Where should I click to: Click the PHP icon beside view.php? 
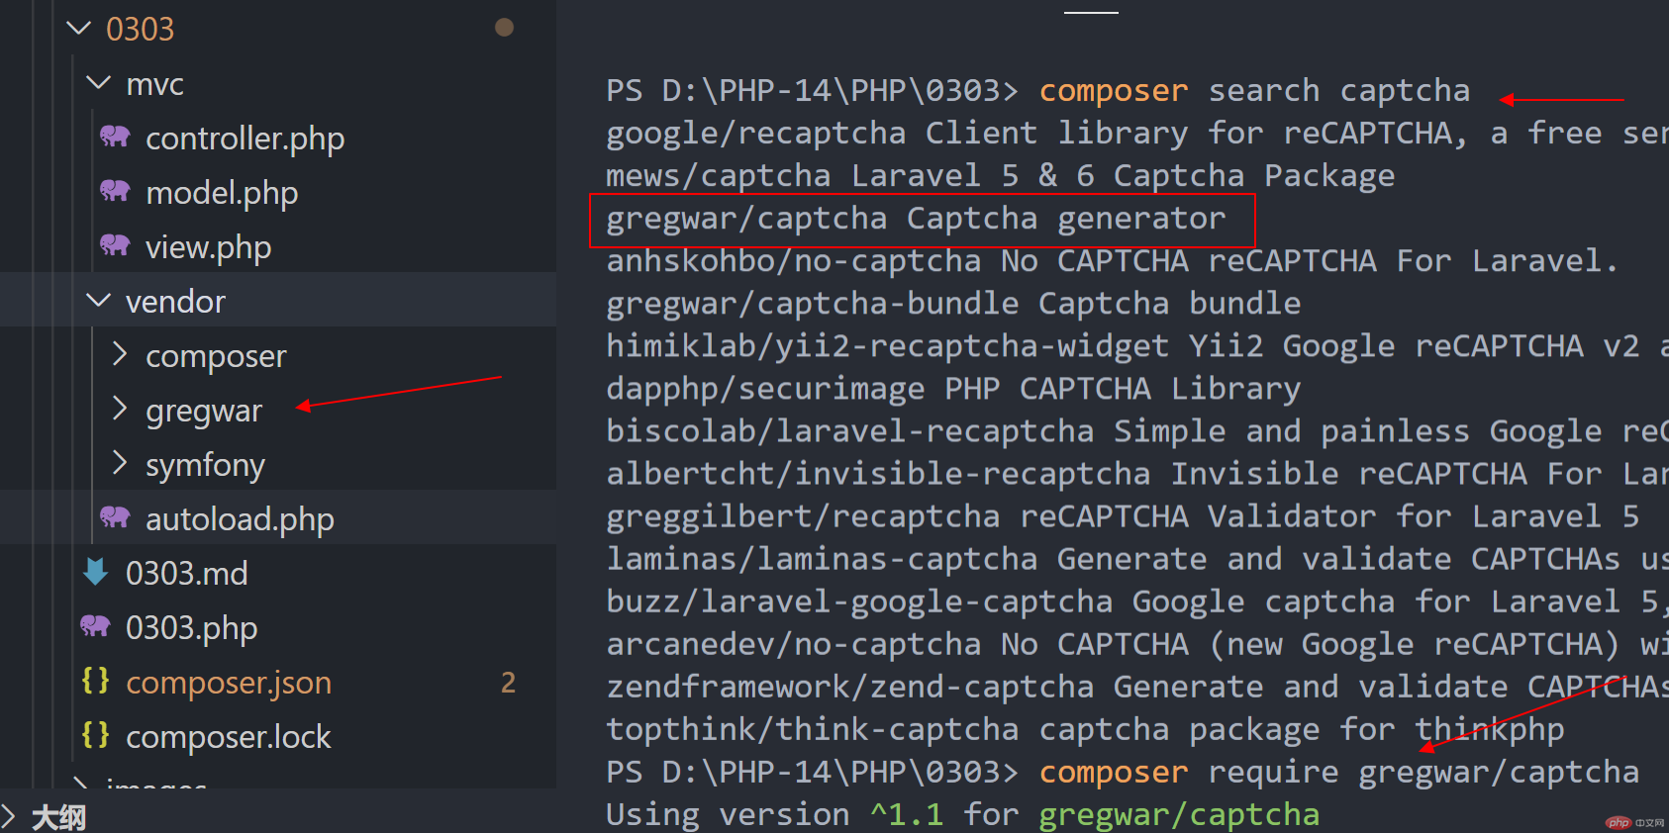point(115,245)
